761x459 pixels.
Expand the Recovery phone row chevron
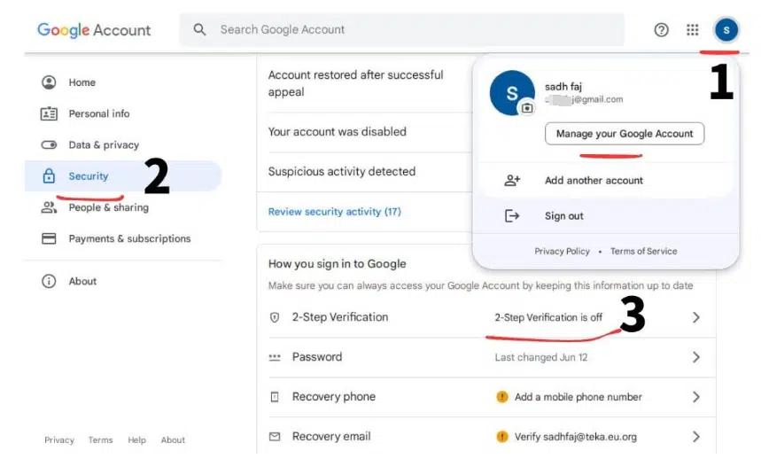696,397
